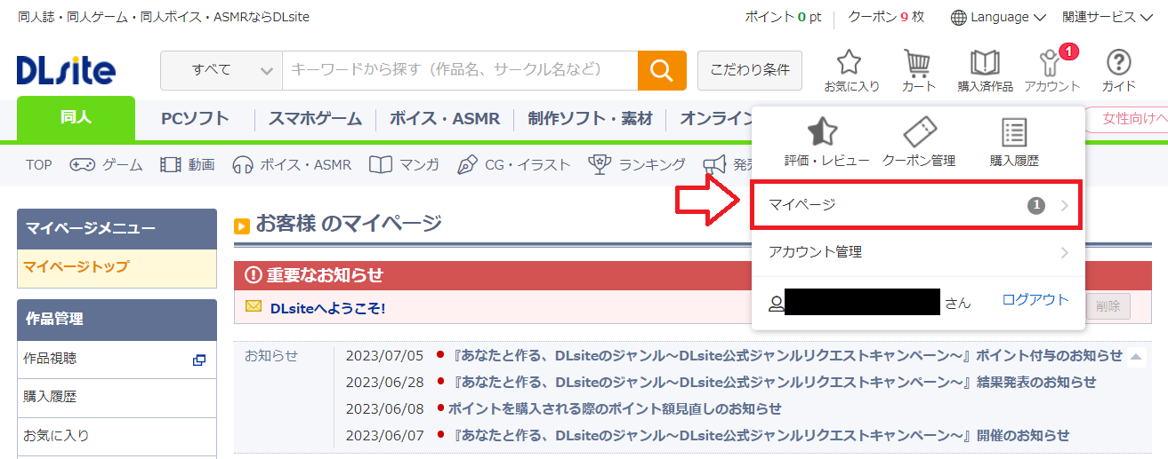
Task: Click お気に入り in the sidebar
Action: click(x=117, y=436)
